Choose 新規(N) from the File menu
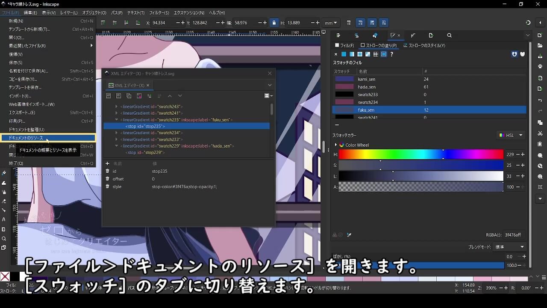Image resolution: width=547 pixels, height=308 pixels. click(x=48, y=21)
